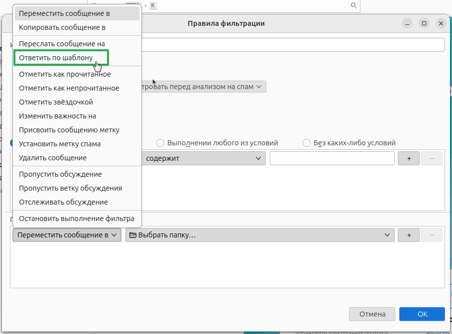
Task: Click the filter name input field
Action: [x=293, y=45]
